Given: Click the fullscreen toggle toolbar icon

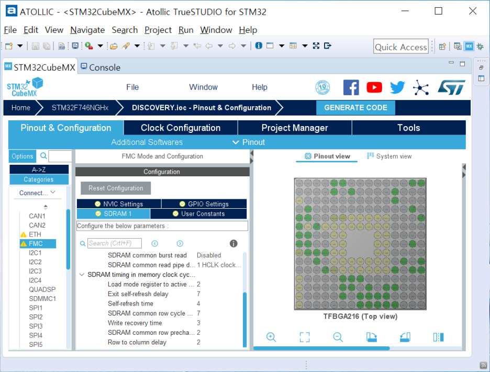Looking at the screenshot, I should tap(316, 46).
